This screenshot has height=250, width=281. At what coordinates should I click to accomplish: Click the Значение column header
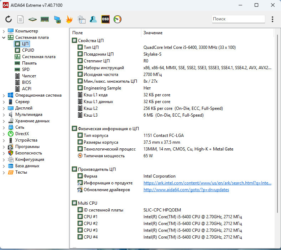(153, 33)
